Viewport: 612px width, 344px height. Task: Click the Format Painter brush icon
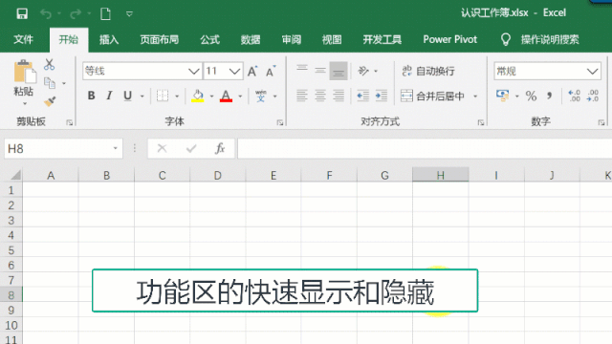[50, 101]
